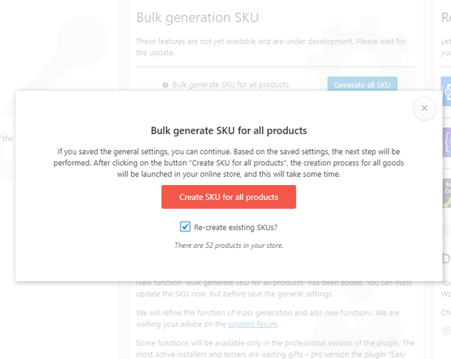The height and width of the screenshot is (359, 451).
Task: Click the 52 products in your store note
Action: (229, 245)
